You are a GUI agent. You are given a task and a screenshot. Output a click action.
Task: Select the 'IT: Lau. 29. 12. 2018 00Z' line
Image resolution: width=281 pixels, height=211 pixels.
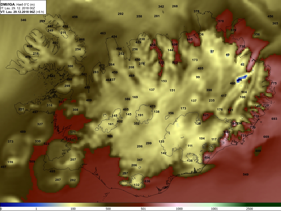tap(17, 8)
